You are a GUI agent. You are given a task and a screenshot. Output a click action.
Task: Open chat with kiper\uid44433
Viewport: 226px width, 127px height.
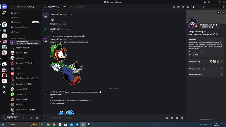coord(25,110)
